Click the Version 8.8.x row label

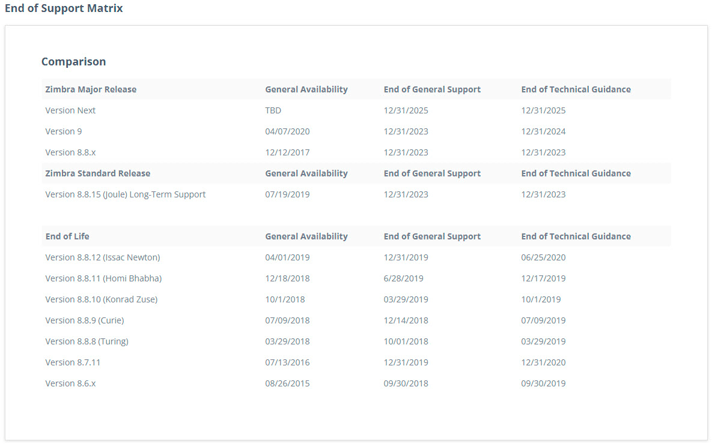click(70, 152)
